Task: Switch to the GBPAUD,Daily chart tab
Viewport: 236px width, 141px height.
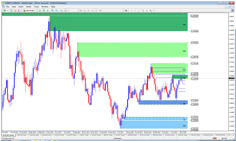Action: tap(157, 135)
